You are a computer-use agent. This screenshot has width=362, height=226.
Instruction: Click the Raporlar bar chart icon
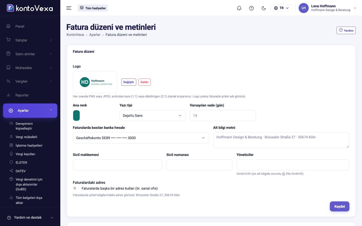8,95
